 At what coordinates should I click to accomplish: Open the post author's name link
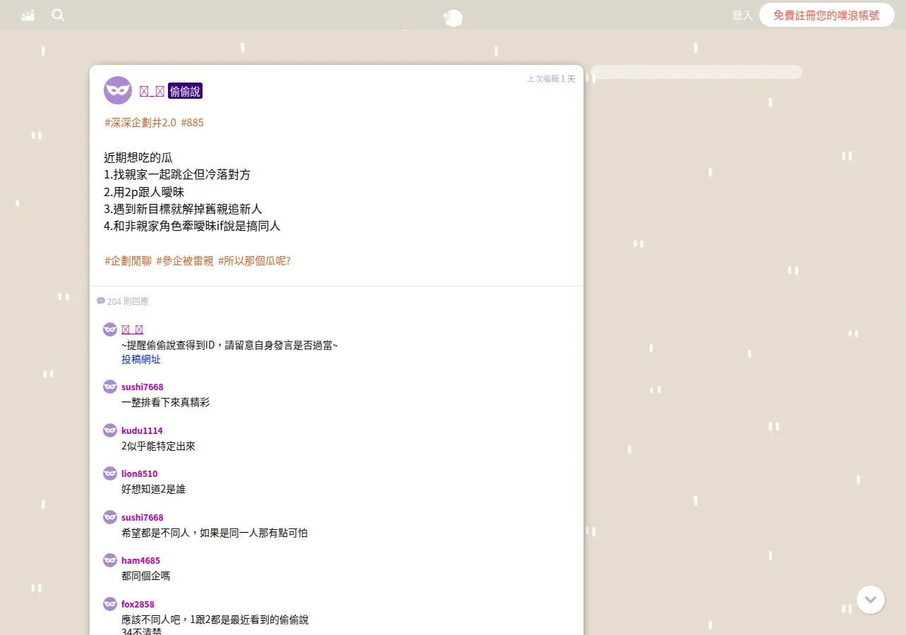click(x=152, y=91)
